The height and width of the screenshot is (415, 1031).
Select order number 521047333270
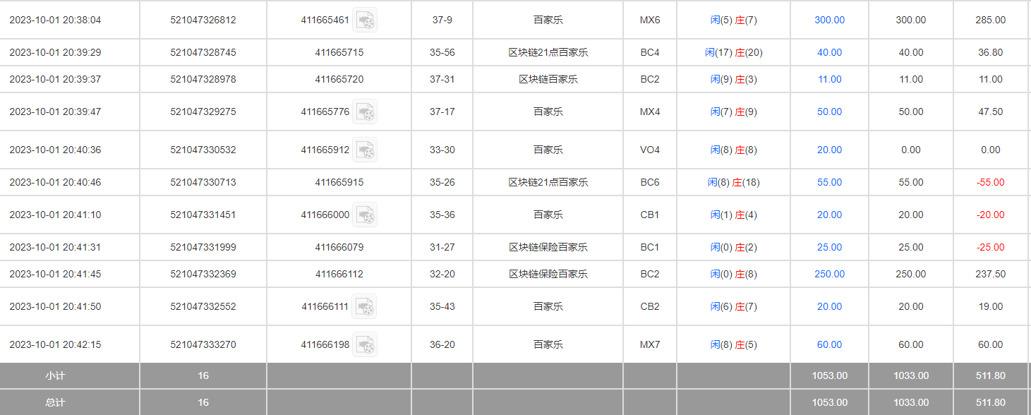pos(203,344)
